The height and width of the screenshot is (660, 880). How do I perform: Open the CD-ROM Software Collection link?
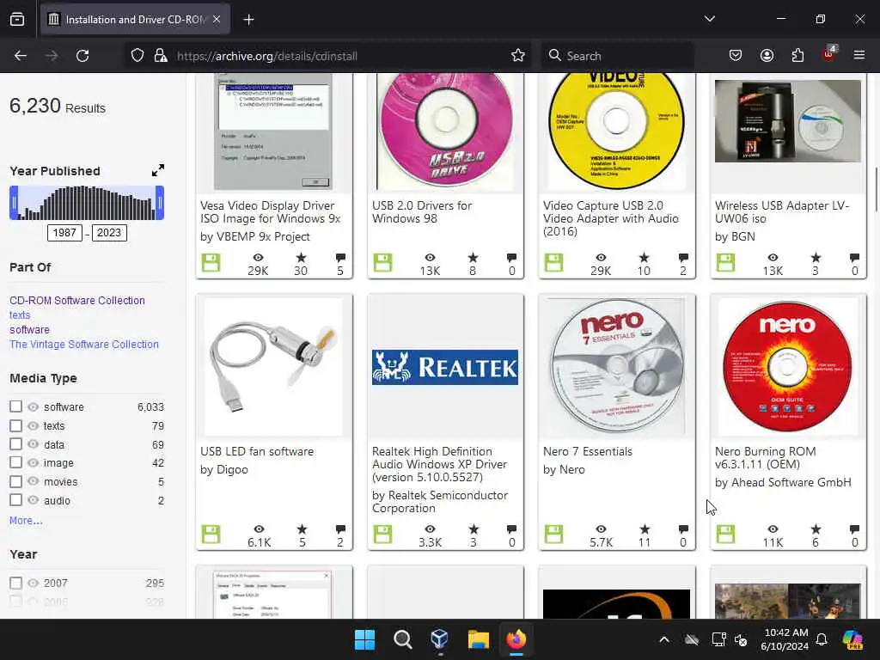76,300
